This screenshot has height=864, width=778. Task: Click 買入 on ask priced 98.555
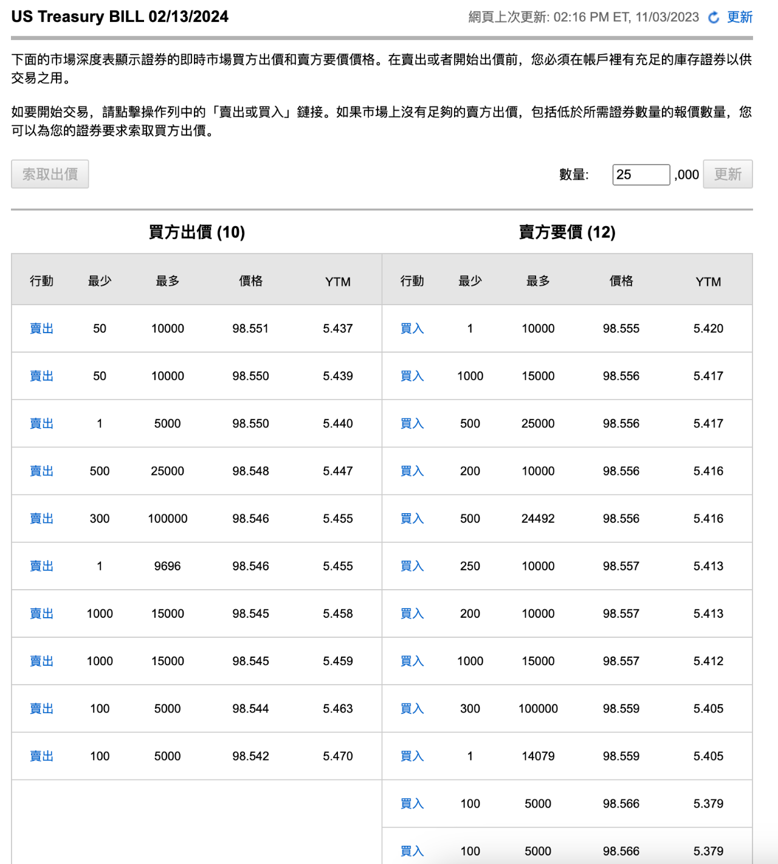[x=411, y=328]
